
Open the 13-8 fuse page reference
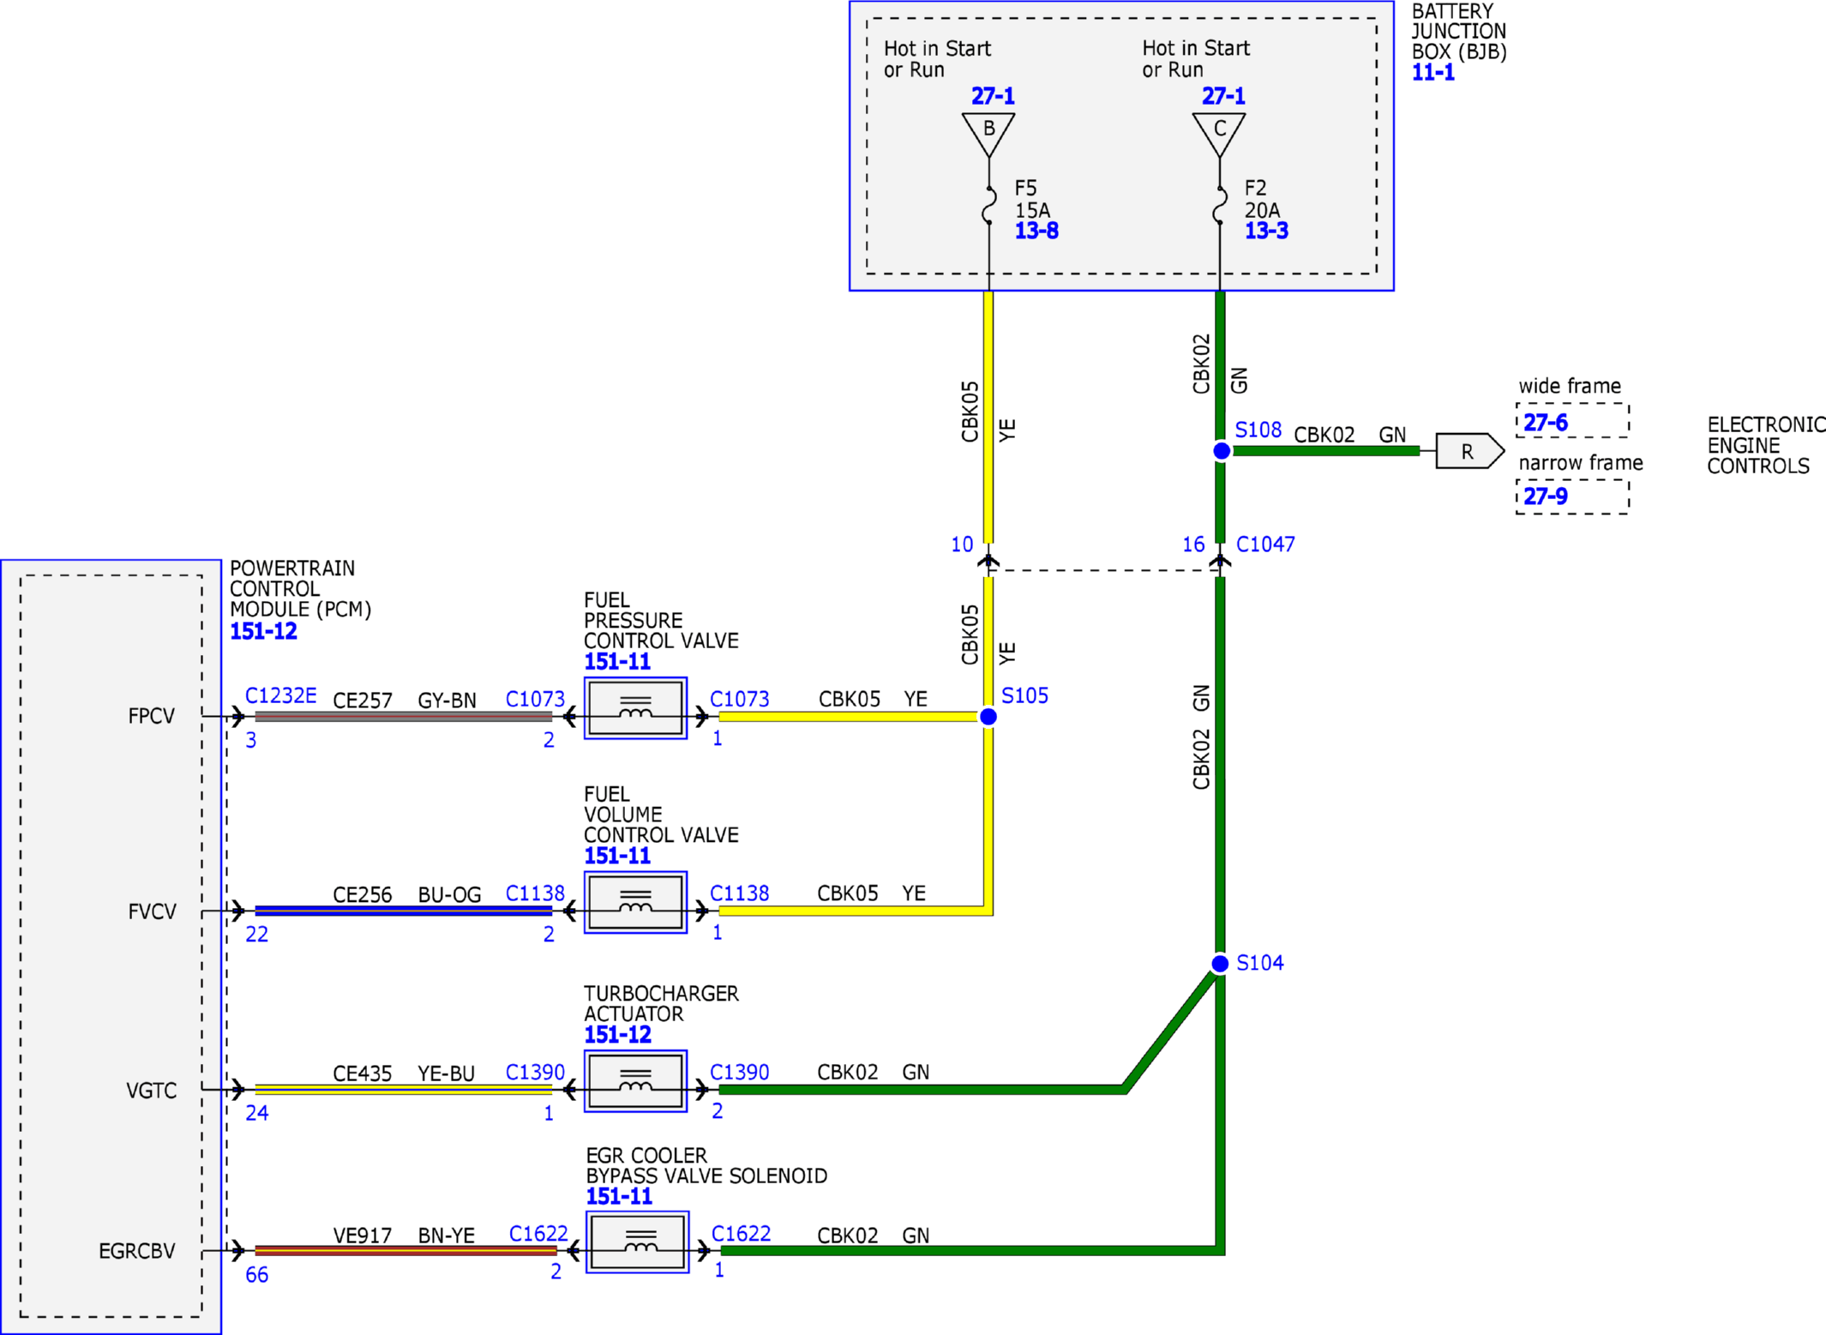point(1036,231)
